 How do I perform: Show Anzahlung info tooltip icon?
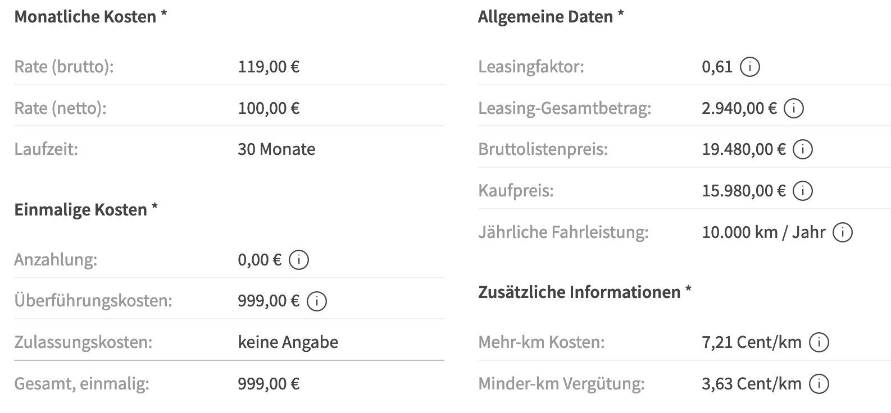coord(298,260)
